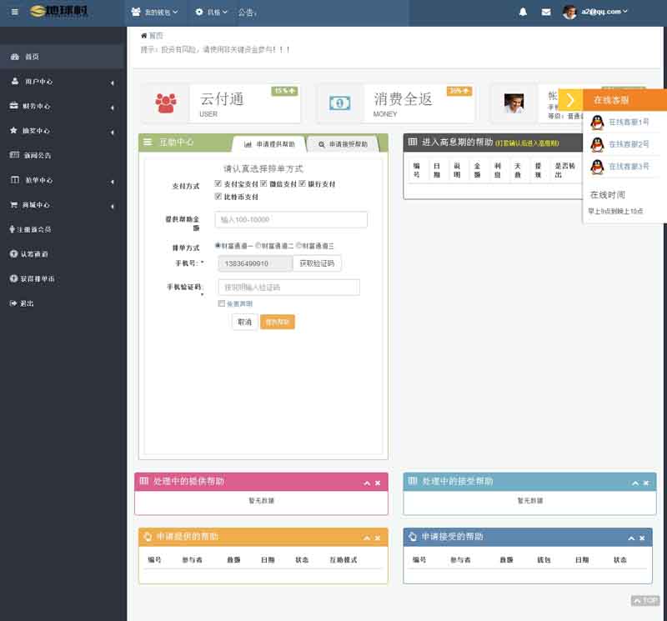The image size is (667, 621).
Task: Open the sidebar item just above 退出
Action: pos(33,278)
